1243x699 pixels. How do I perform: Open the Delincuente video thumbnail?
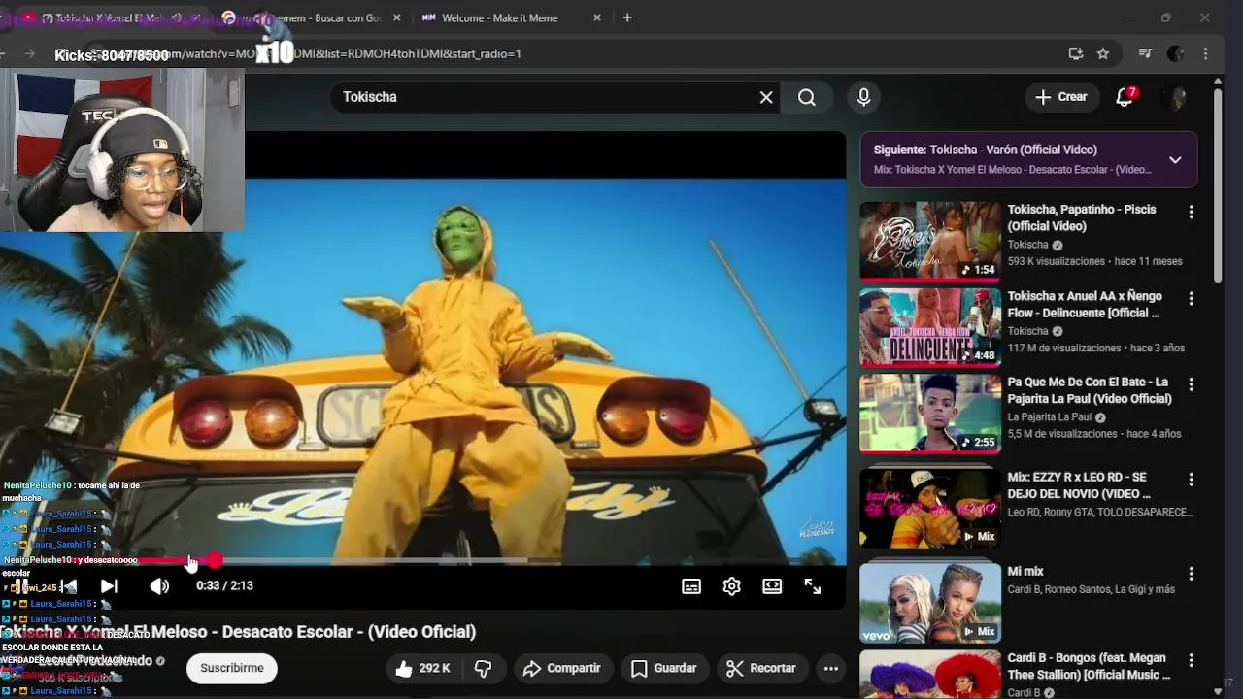pos(930,327)
